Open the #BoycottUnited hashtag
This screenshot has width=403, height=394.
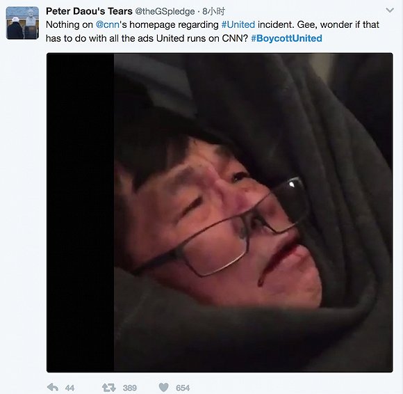(286, 38)
